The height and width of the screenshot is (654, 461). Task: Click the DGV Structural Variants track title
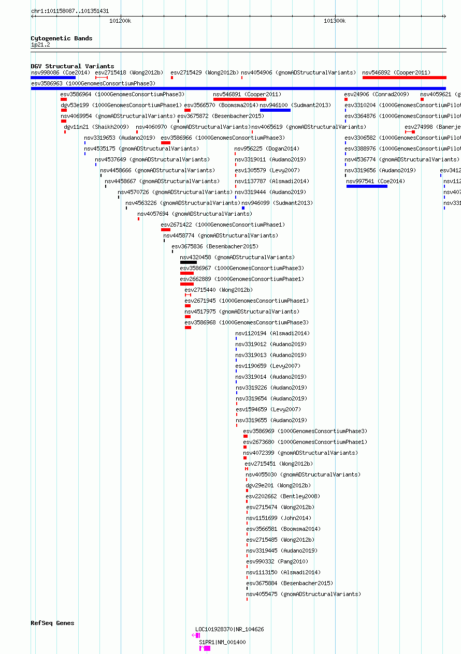73,66
